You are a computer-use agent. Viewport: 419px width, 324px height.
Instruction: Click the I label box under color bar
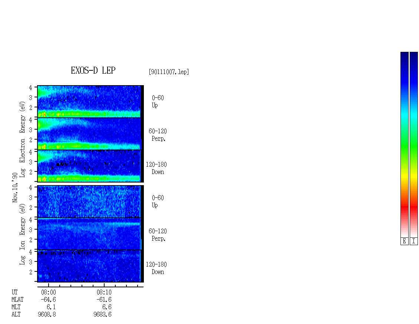coord(414,241)
